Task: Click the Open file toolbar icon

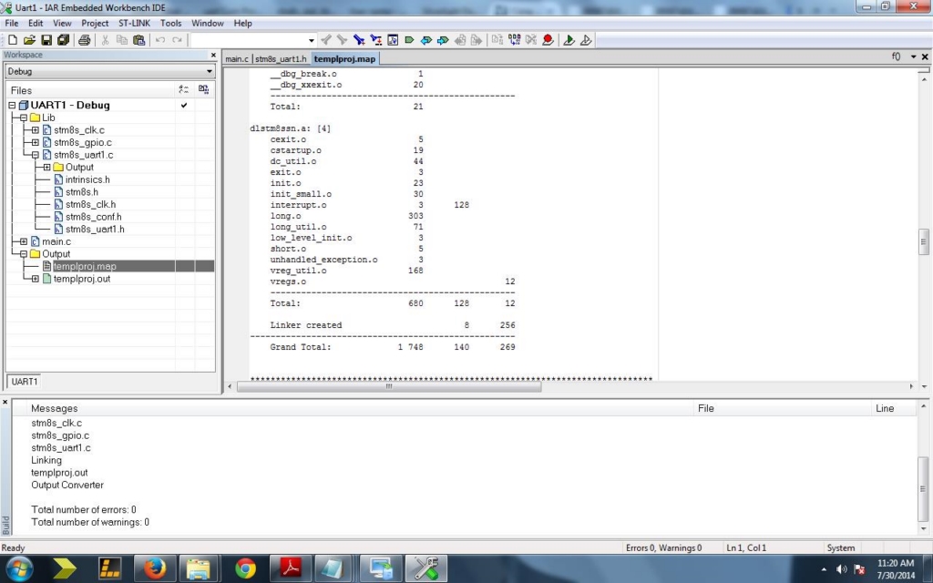Action: 29,40
